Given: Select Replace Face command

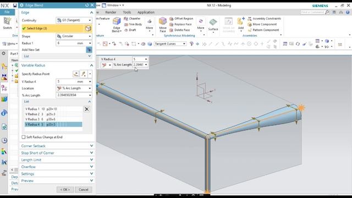Looking at the screenshot, I should [x=180, y=24].
